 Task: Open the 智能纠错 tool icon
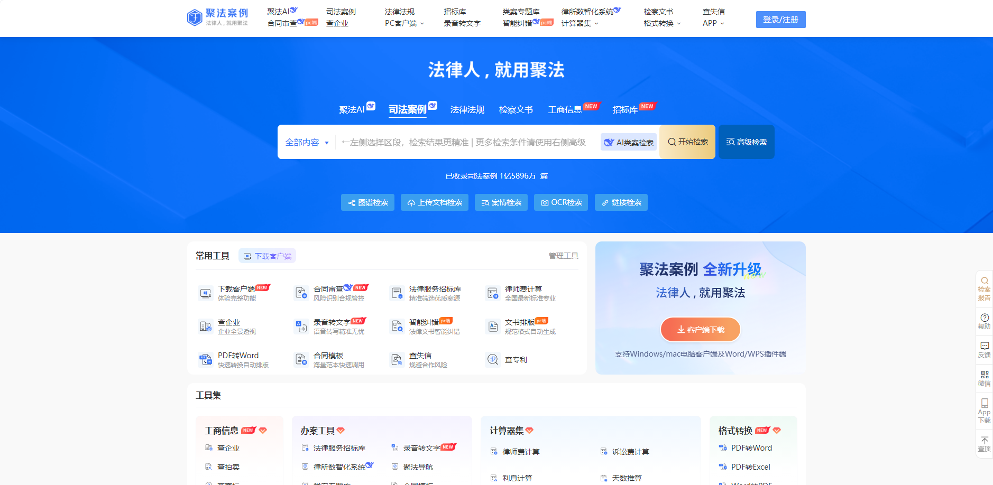click(397, 327)
